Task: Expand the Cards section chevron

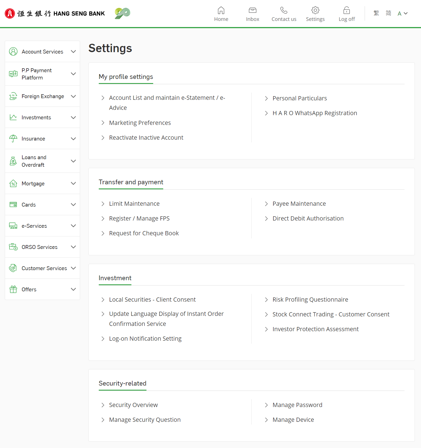Action: pos(73,205)
